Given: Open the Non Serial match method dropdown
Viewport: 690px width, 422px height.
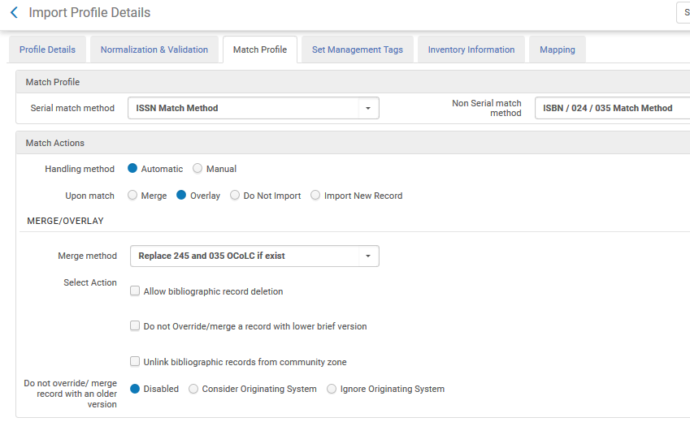Looking at the screenshot, I should click(x=611, y=108).
